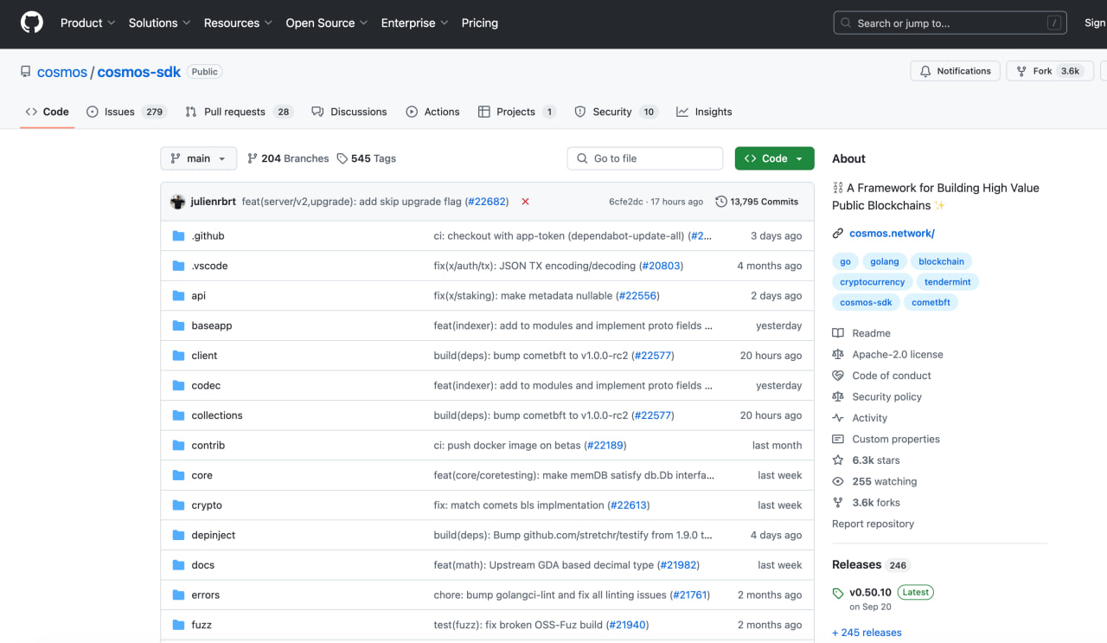The width and height of the screenshot is (1107, 643).
Task: Open the Report repository link
Action: tap(873, 524)
